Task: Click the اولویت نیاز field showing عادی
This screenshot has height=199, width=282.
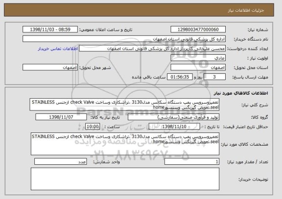Action: [198, 58]
